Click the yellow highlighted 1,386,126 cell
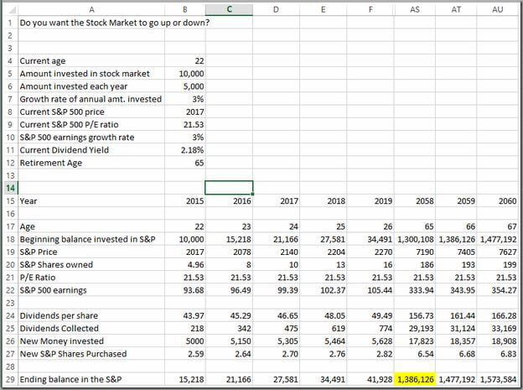The width and height of the screenshot is (523, 390). pos(415,379)
